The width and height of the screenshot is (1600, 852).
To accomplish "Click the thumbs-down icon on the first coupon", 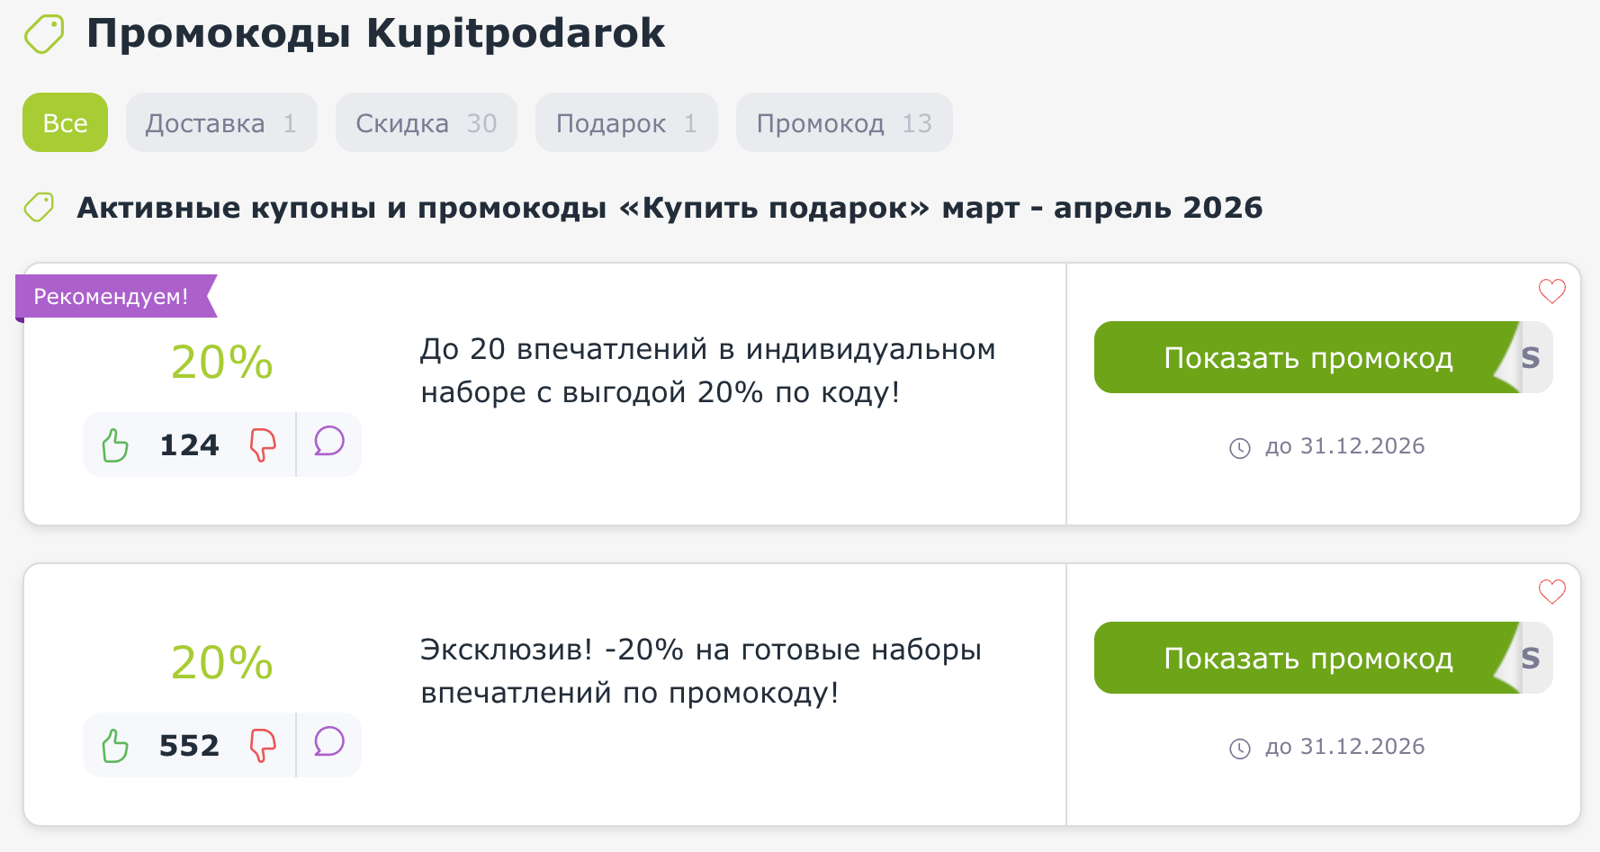I will (262, 444).
